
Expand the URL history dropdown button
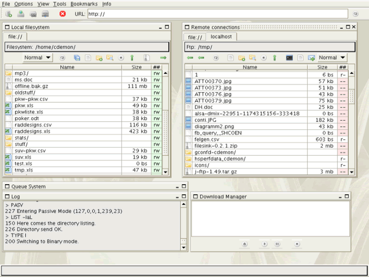click(356, 14)
